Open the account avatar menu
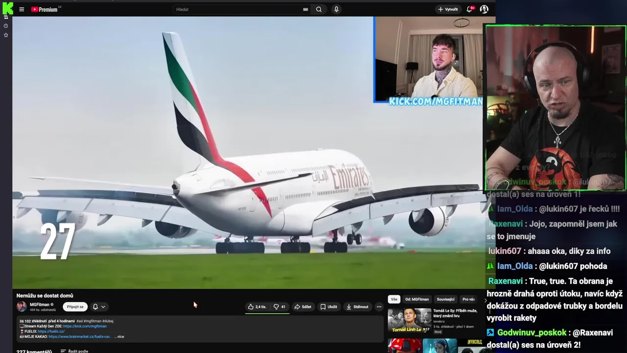The width and height of the screenshot is (627, 353). (484, 9)
